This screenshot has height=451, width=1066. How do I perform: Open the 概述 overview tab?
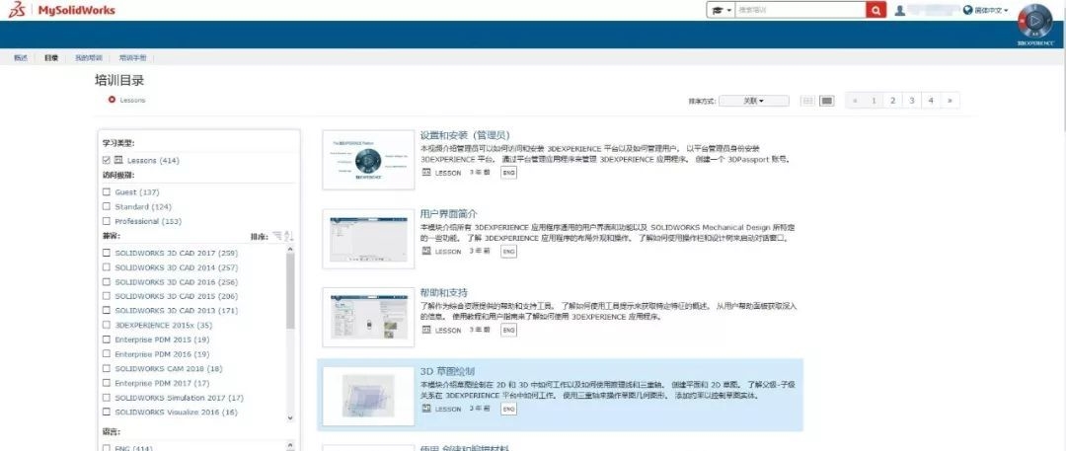pos(21,58)
